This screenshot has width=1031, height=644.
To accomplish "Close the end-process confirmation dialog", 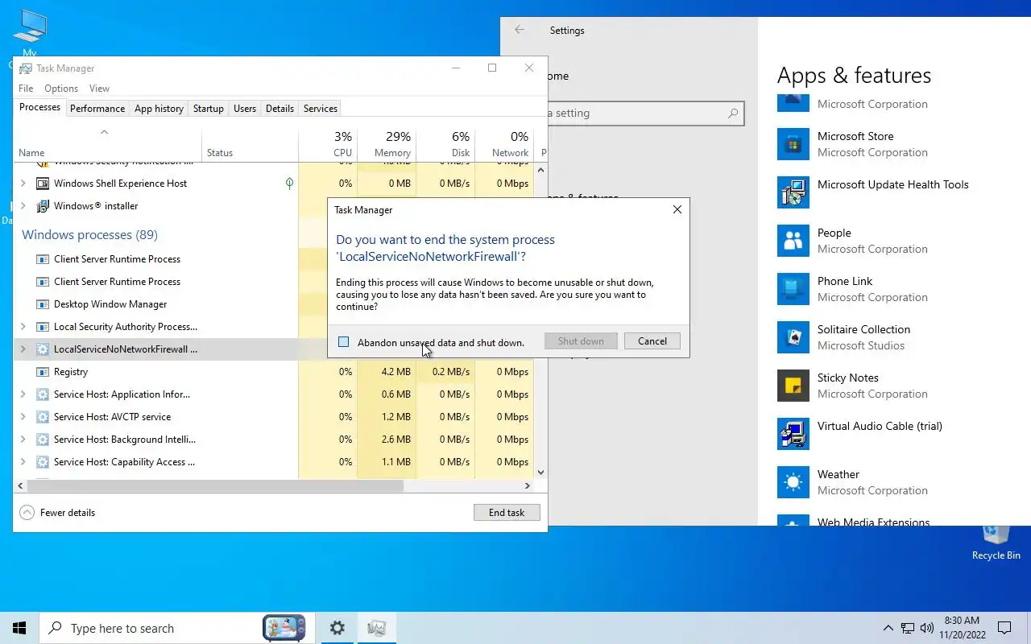I will click(677, 209).
